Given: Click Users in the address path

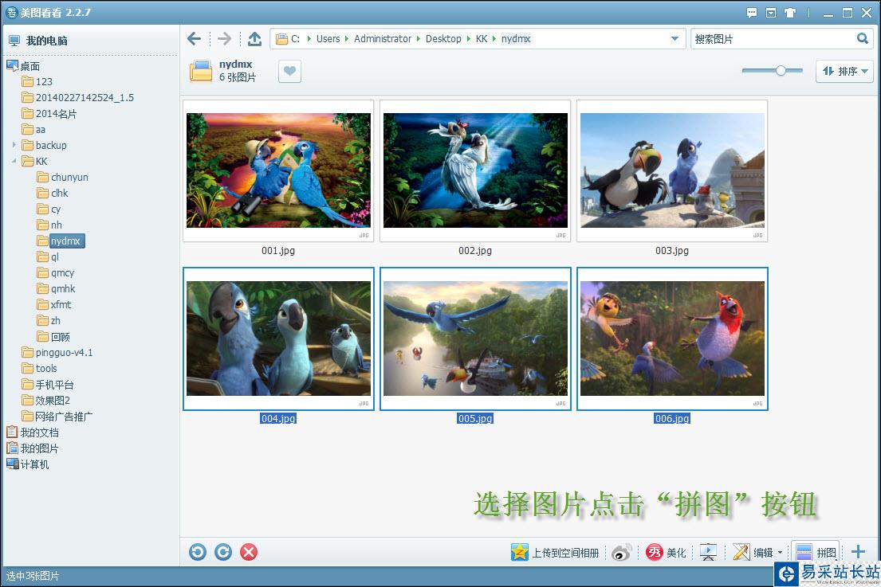Looking at the screenshot, I should (328, 39).
